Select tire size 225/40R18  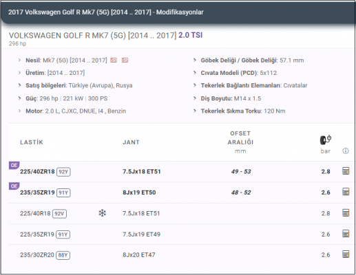pos(35,213)
